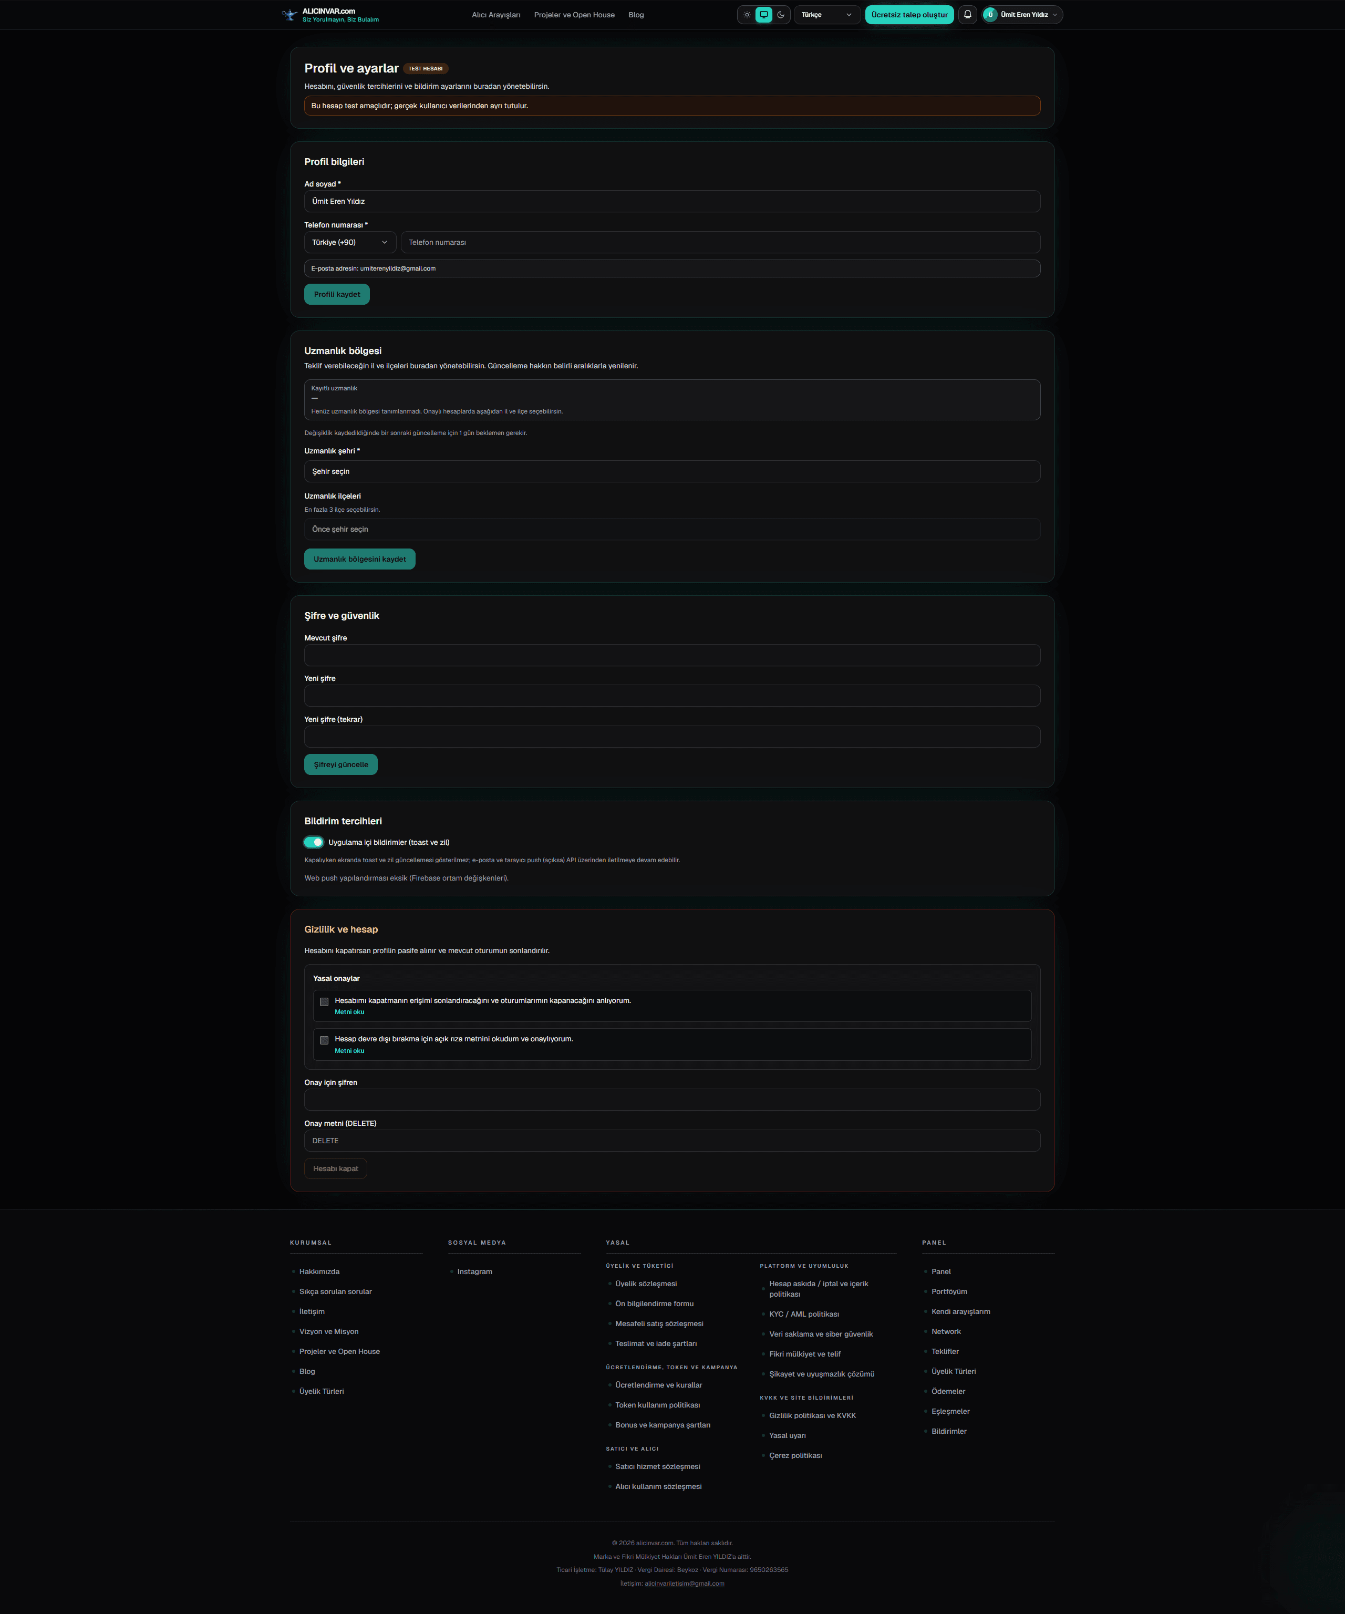The height and width of the screenshot is (1614, 1345).
Task: Click the user avatar circle in header
Action: [991, 15]
